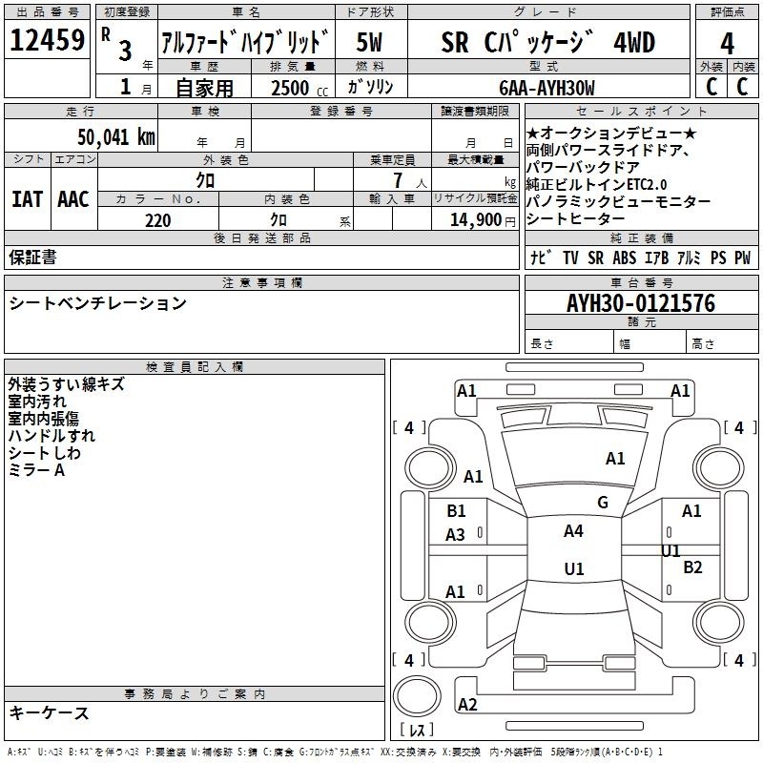Select the A2 marker near rear bumper
The width and height of the screenshot is (763, 763).
[467, 705]
